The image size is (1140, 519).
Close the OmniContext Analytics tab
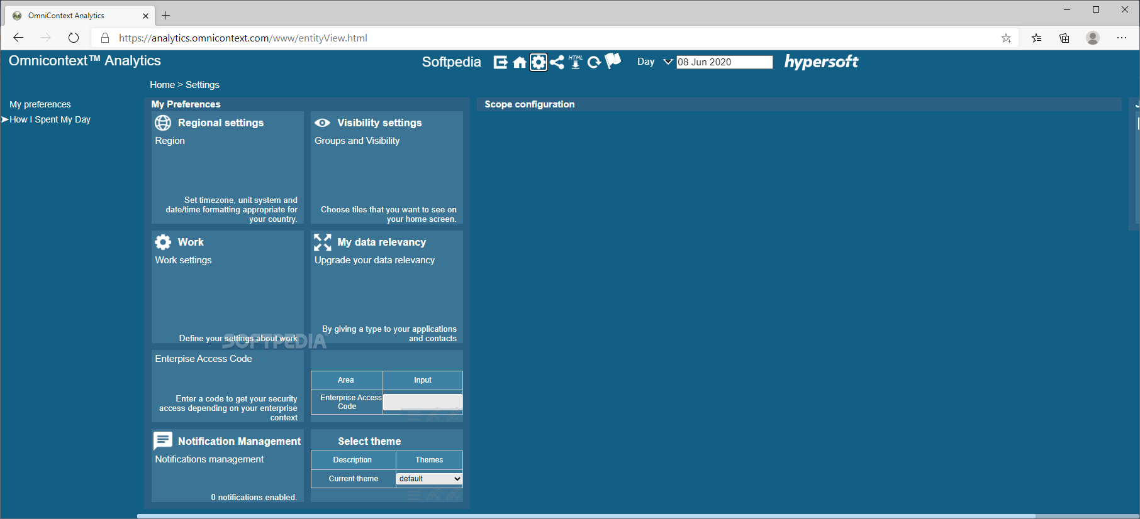[145, 16]
